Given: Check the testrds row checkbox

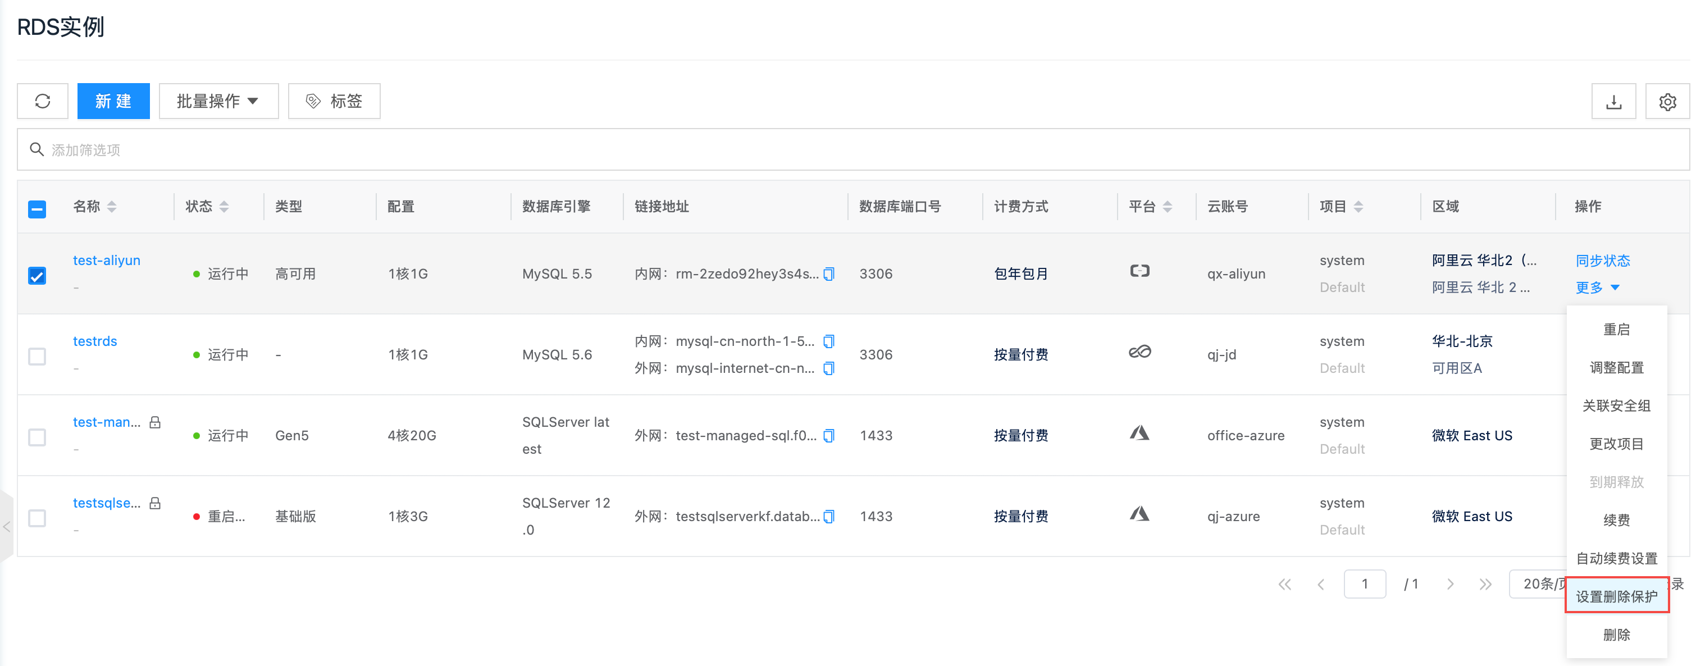Looking at the screenshot, I should (38, 356).
